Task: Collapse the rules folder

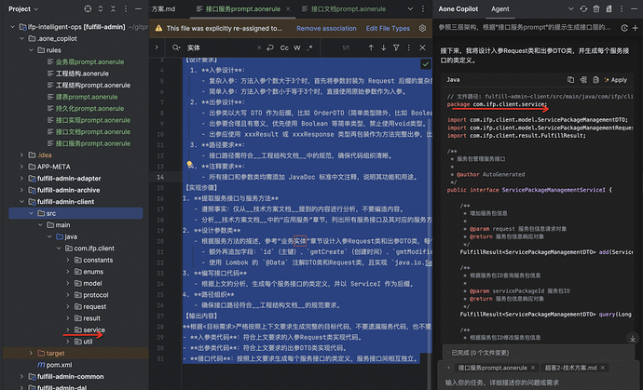Action: pyautogui.click(x=31, y=50)
